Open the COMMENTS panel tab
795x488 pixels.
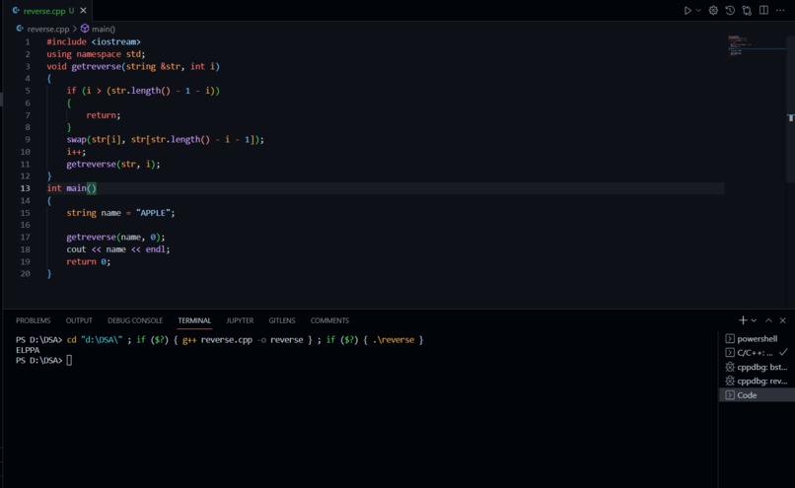pos(329,320)
